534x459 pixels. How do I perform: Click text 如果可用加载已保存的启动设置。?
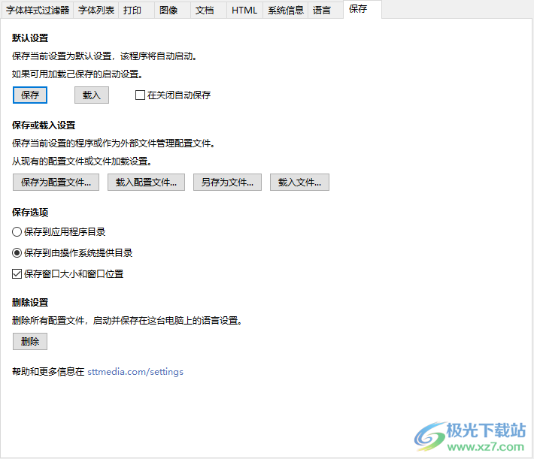click(x=77, y=74)
